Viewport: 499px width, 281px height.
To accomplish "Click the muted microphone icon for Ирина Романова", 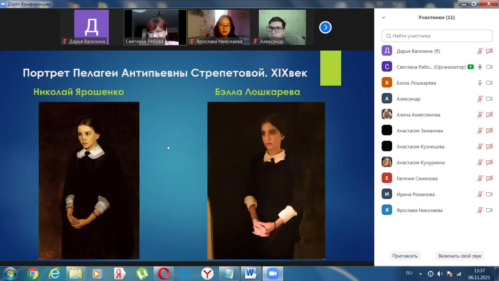I will tap(480, 194).
